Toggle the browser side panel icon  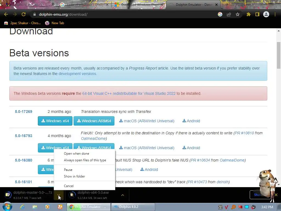pyautogui.click(x=257, y=14)
